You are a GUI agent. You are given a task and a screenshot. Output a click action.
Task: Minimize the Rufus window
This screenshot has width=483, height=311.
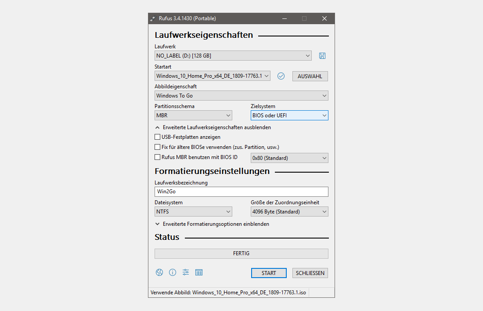285,18
